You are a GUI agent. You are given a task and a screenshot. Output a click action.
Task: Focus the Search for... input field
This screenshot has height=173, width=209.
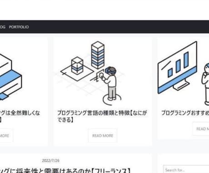186,170
